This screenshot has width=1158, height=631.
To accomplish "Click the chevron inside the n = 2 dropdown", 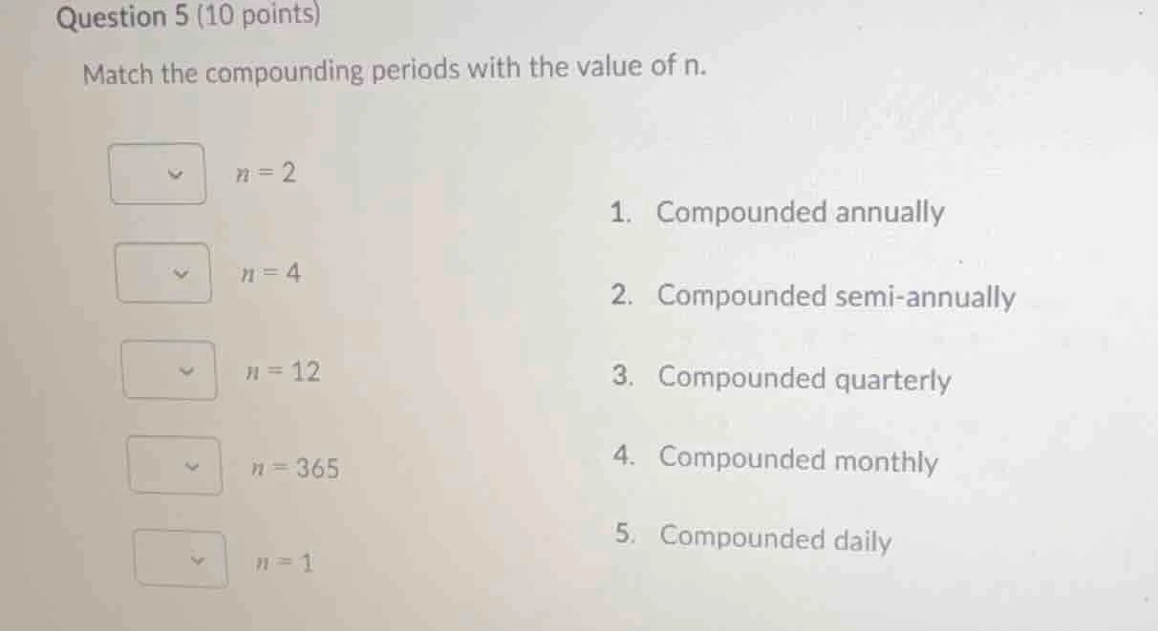I will (175, 174).
